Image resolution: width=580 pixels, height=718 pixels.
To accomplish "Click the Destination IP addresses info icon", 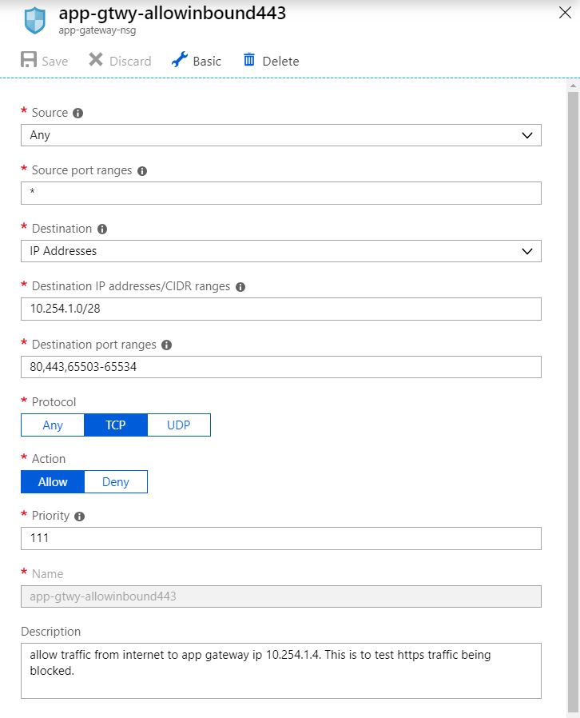I will (240, 287).
